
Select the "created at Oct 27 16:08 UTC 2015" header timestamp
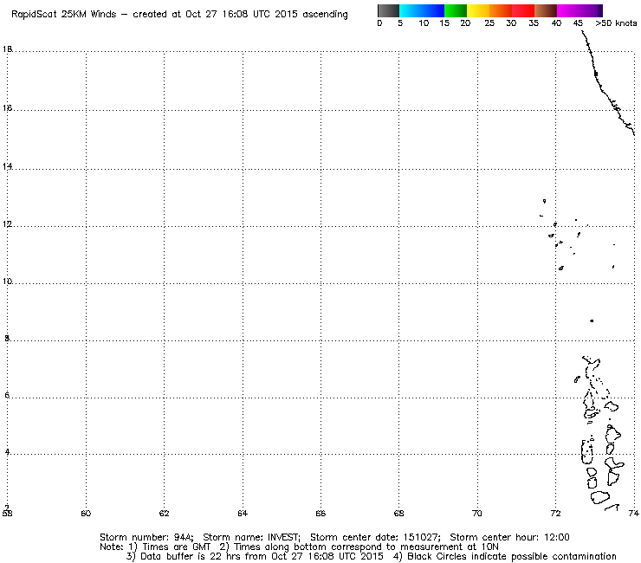point(216,15)
